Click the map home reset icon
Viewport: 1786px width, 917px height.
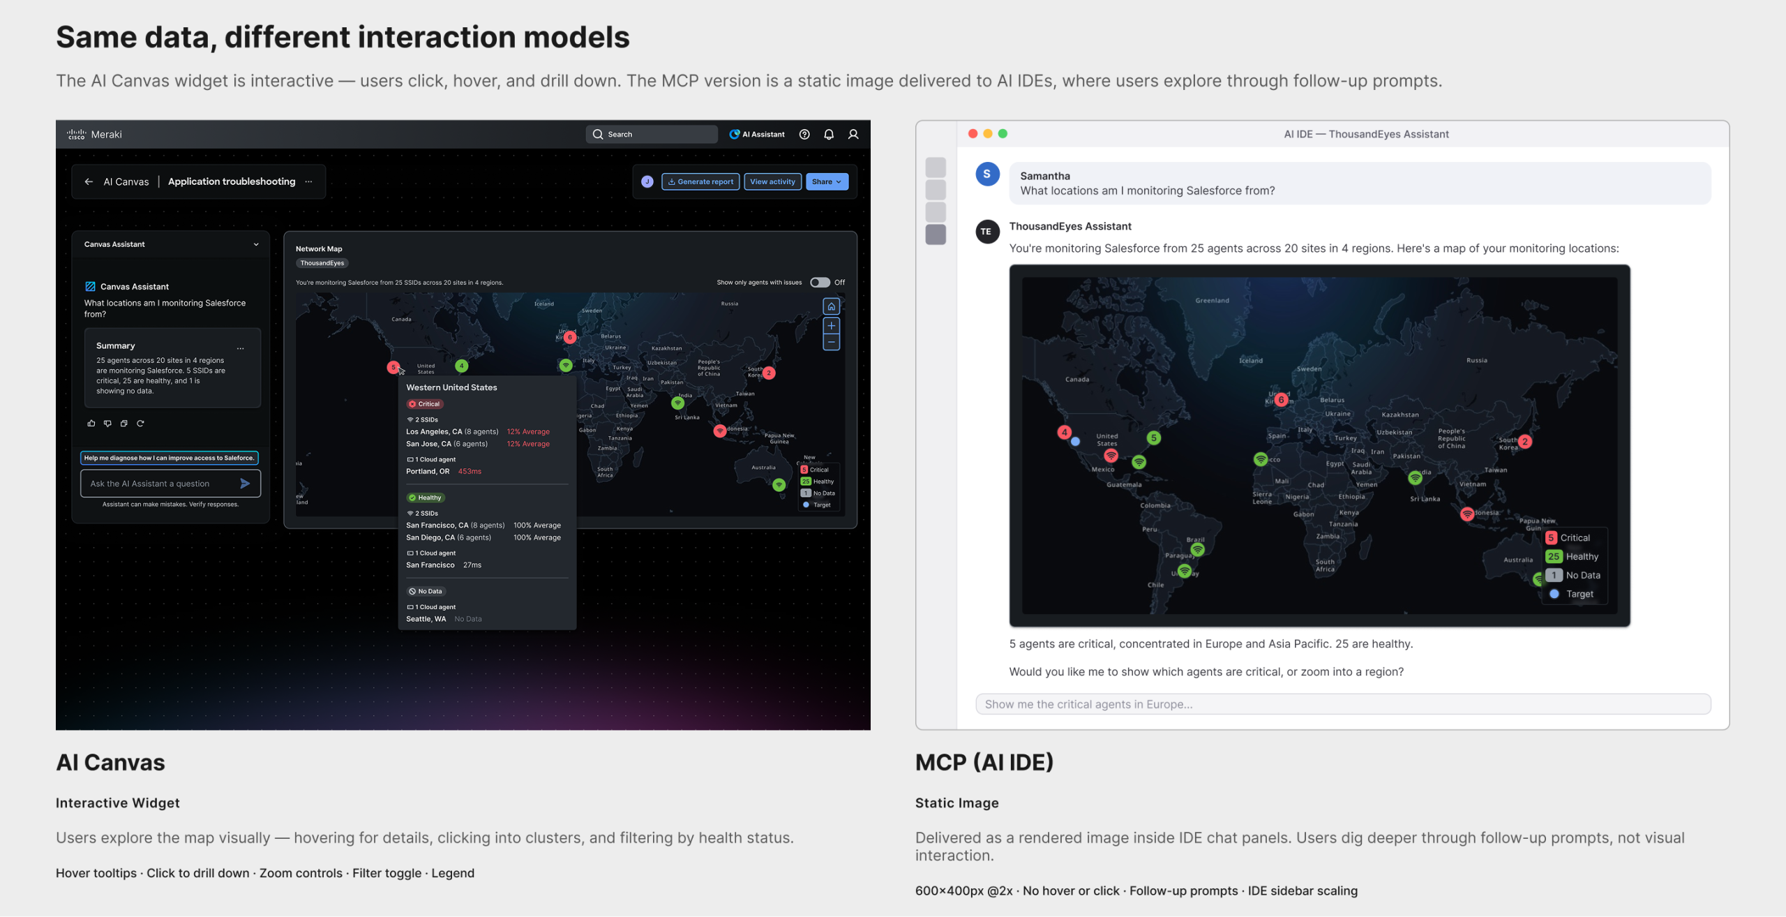(831, 306)
